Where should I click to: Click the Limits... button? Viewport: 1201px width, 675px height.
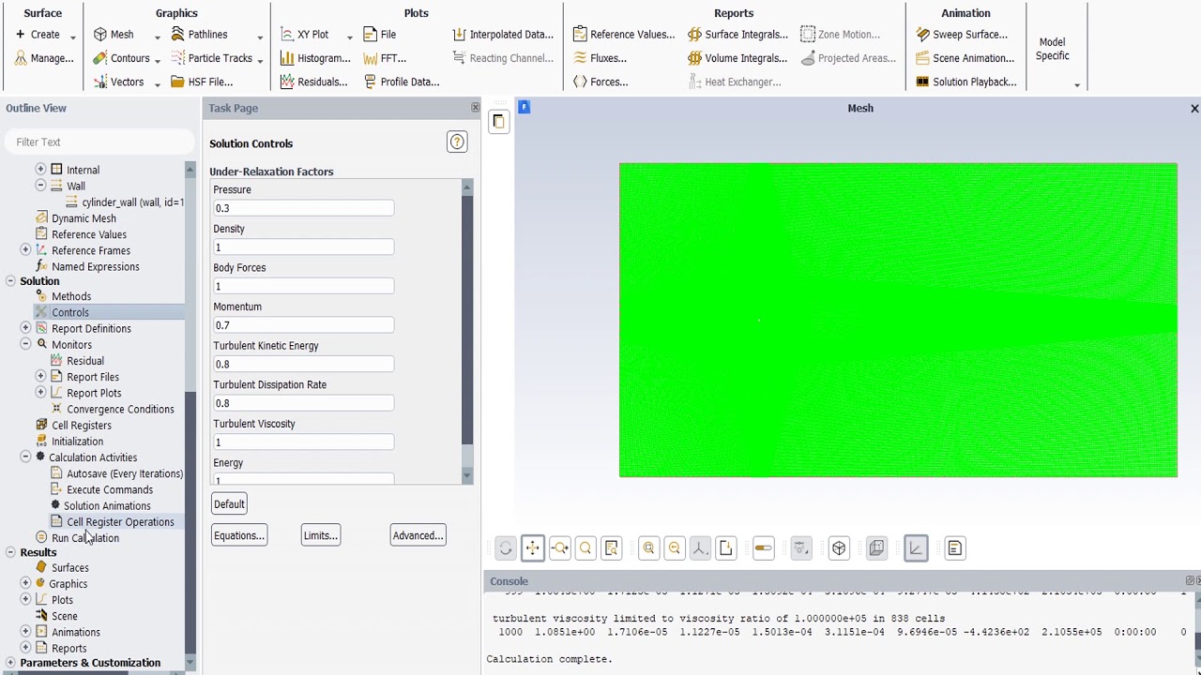tap(320, 535)
